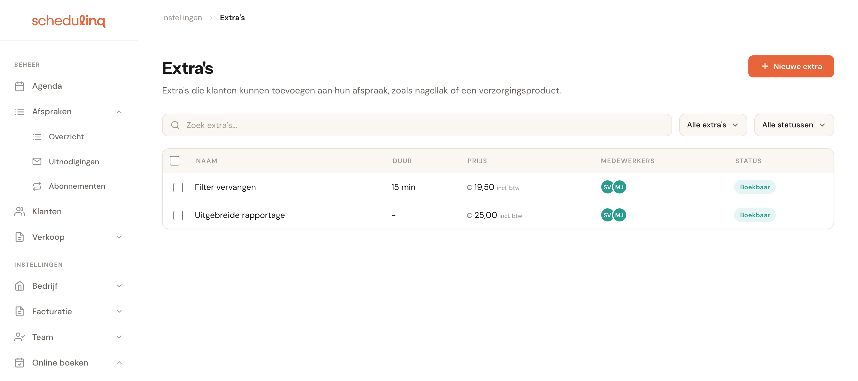Click the Facturatie document icon
This screenshot has width=858, height=381.
(x=20, y=311)
